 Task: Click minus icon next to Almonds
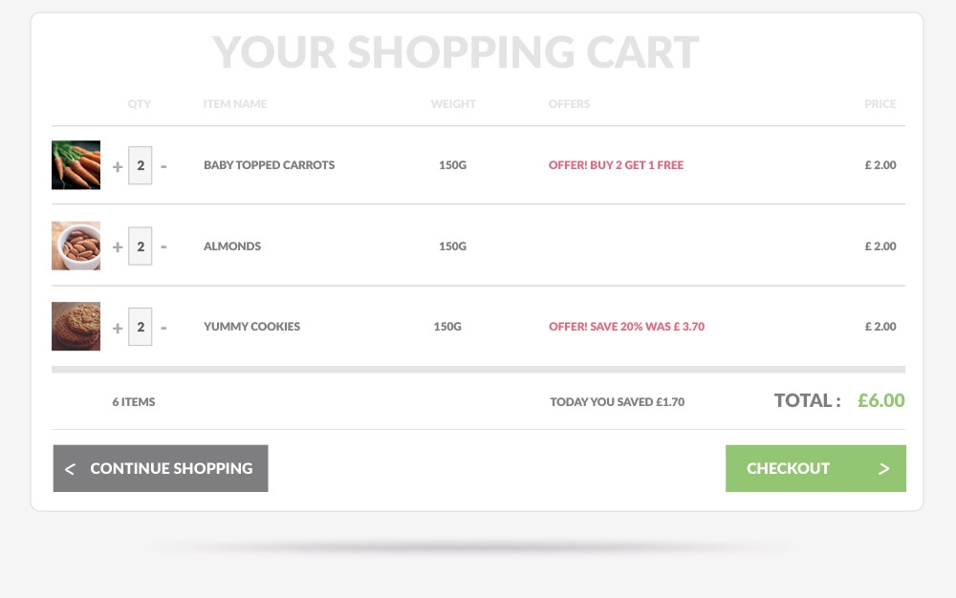[x=163, y=246]
